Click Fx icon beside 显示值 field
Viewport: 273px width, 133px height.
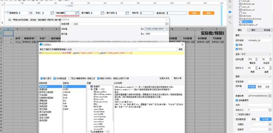[x=142, y=34]
